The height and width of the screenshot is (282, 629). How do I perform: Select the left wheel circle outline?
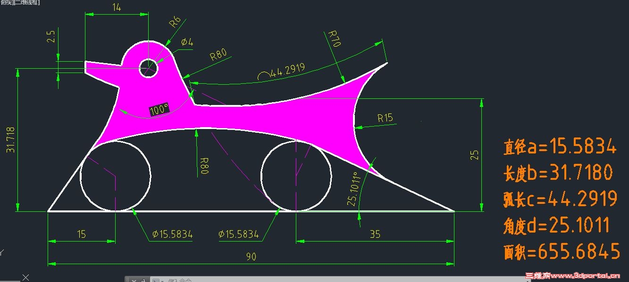[x=116, y=175]
